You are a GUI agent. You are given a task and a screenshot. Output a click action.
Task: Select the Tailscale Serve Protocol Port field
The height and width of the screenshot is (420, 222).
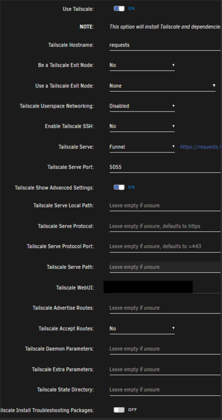coord(165,246)
